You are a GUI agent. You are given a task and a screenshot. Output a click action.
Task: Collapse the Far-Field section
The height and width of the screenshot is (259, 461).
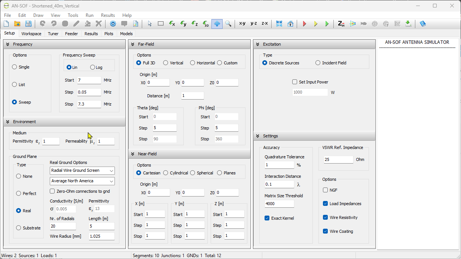tap(133, 44)
